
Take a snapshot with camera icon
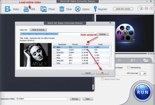[133, 60]
